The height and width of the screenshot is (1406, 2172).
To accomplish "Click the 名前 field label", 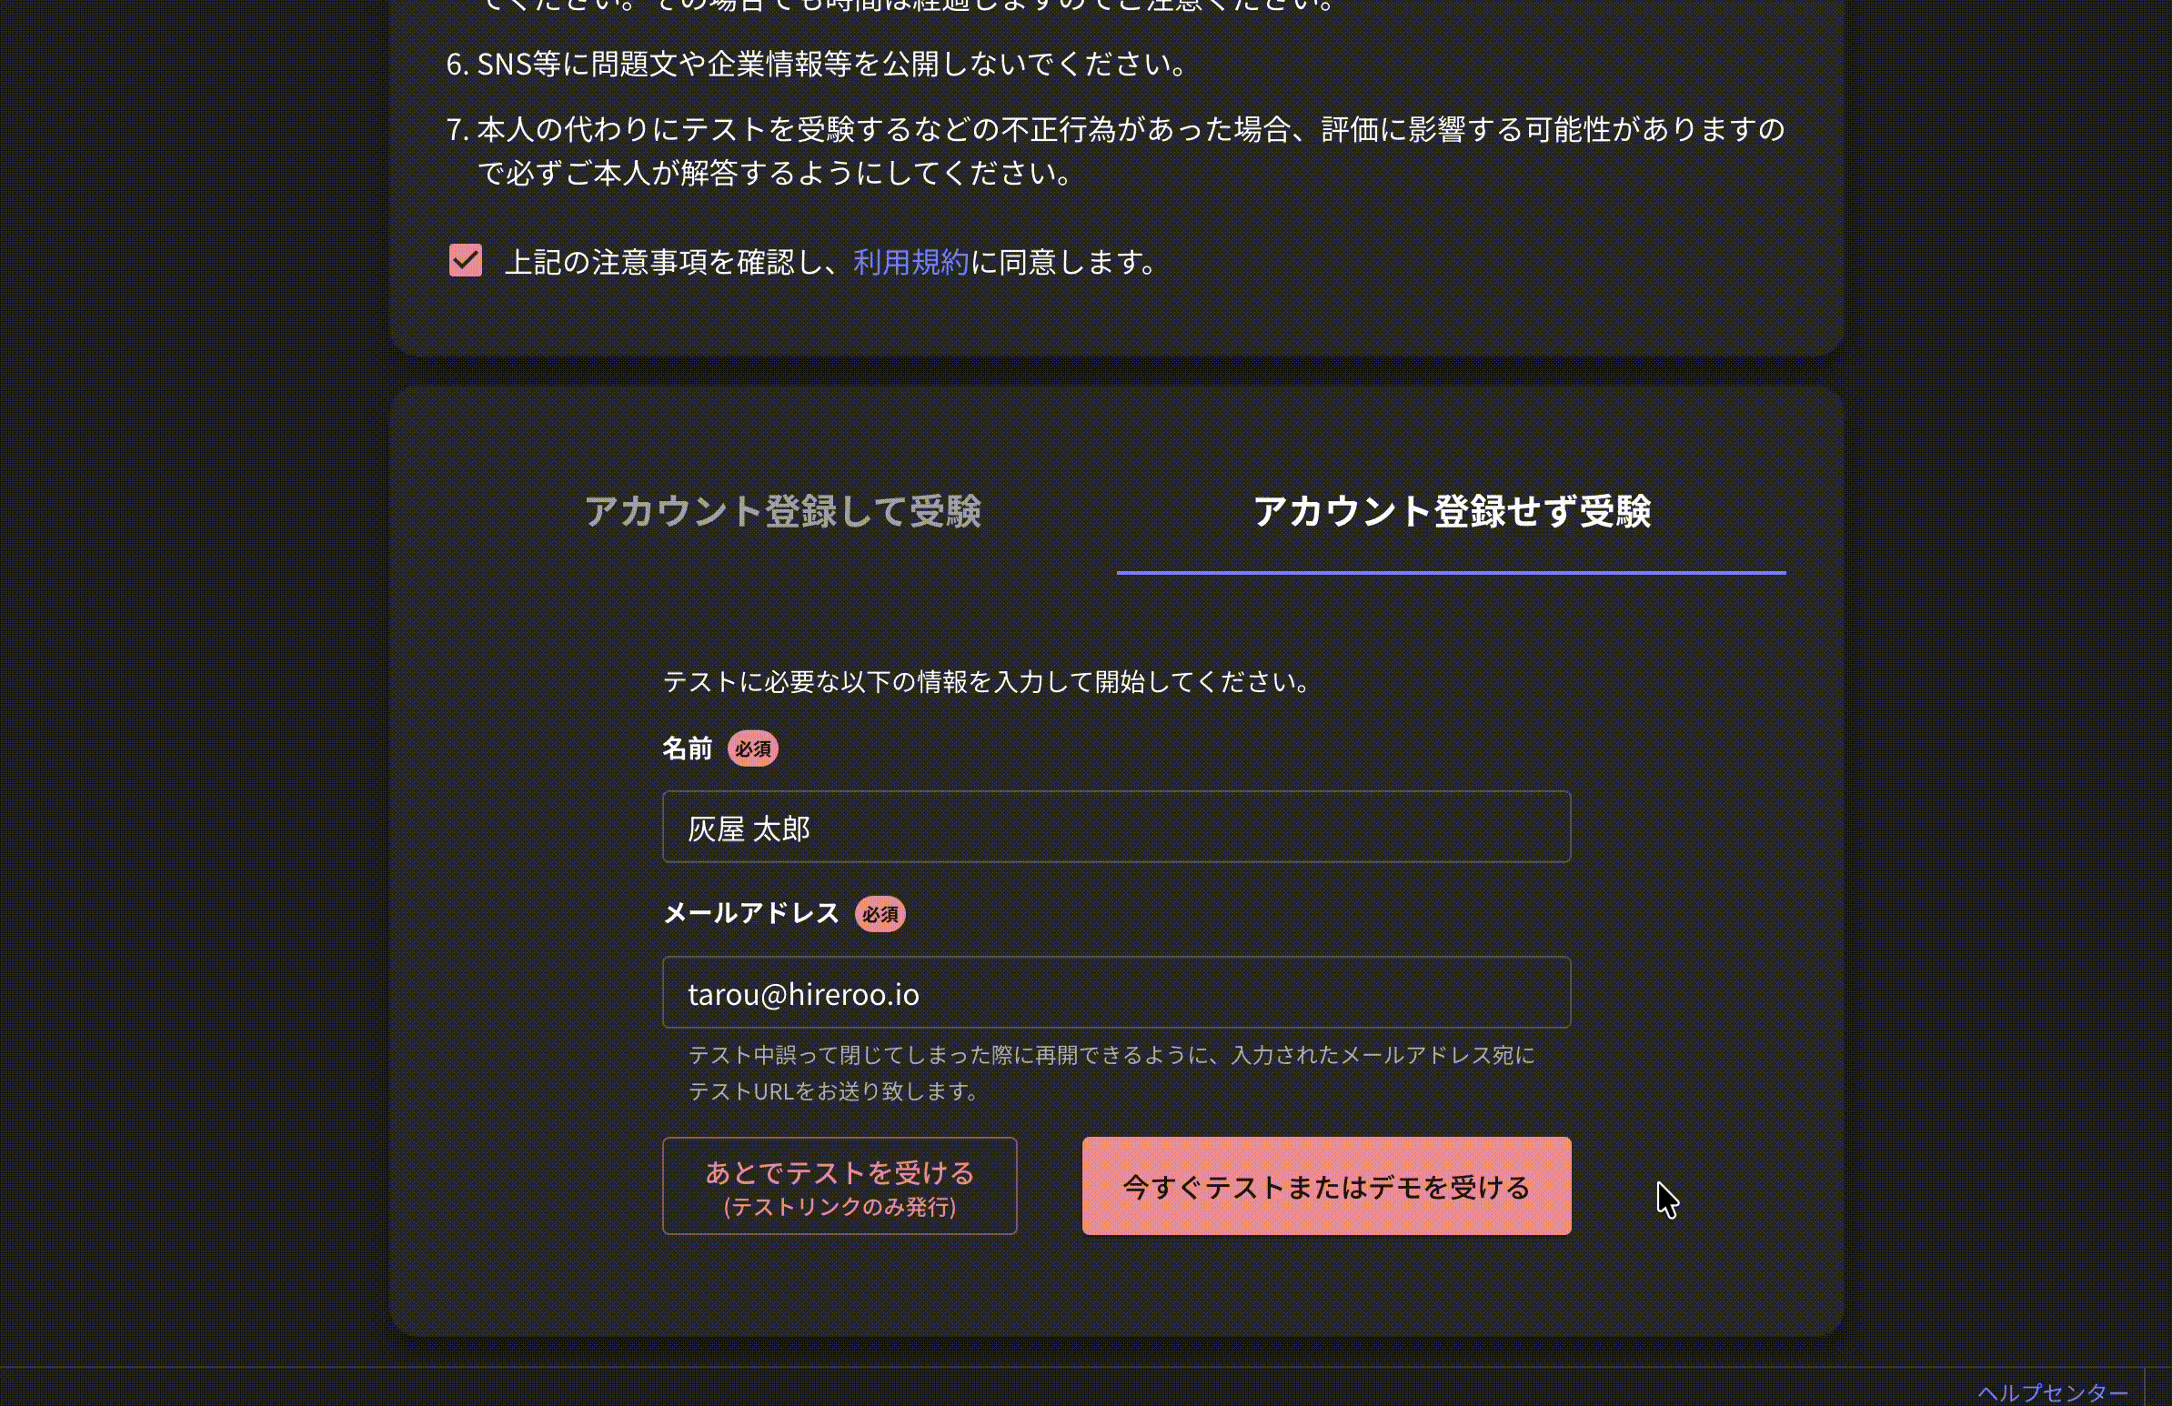I will coord(688,748).
